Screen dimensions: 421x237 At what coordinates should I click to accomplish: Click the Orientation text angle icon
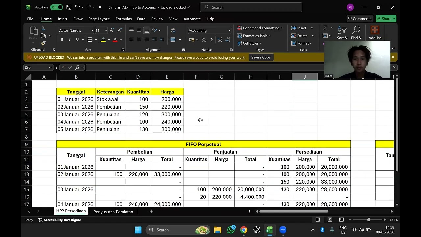pyautogui.click(x=155, y=30)
